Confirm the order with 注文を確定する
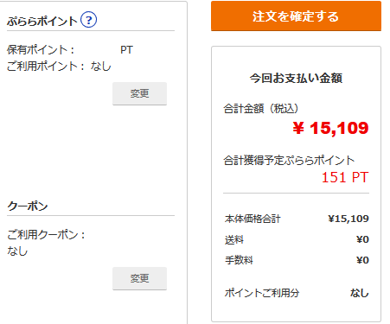 point(296,16)
